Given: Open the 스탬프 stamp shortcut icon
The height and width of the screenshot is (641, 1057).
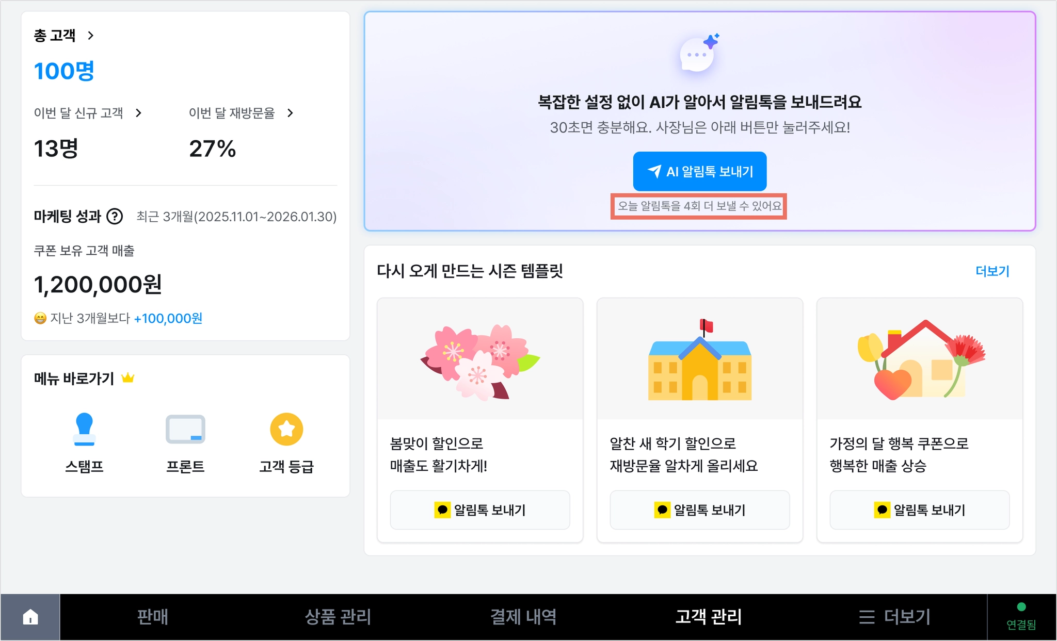Looking at the screenshot, I should pyautogui.click(x=84, y=429).
